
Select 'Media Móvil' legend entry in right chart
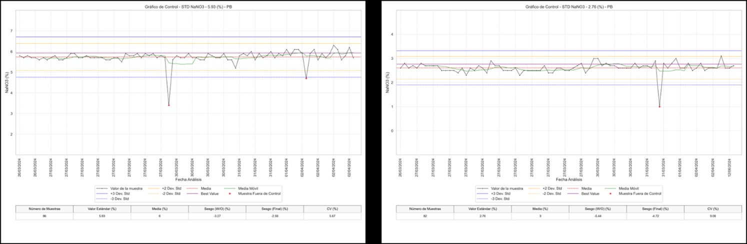click(x=621, y=189)
